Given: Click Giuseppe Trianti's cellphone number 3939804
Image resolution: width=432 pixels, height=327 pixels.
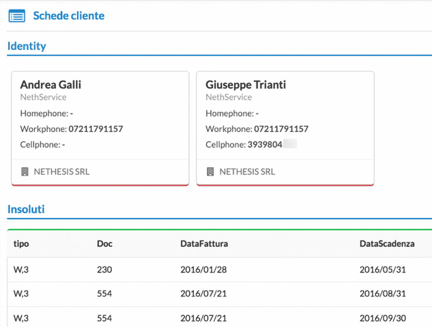Looking at the screenshot, I should tap(265, 145).
